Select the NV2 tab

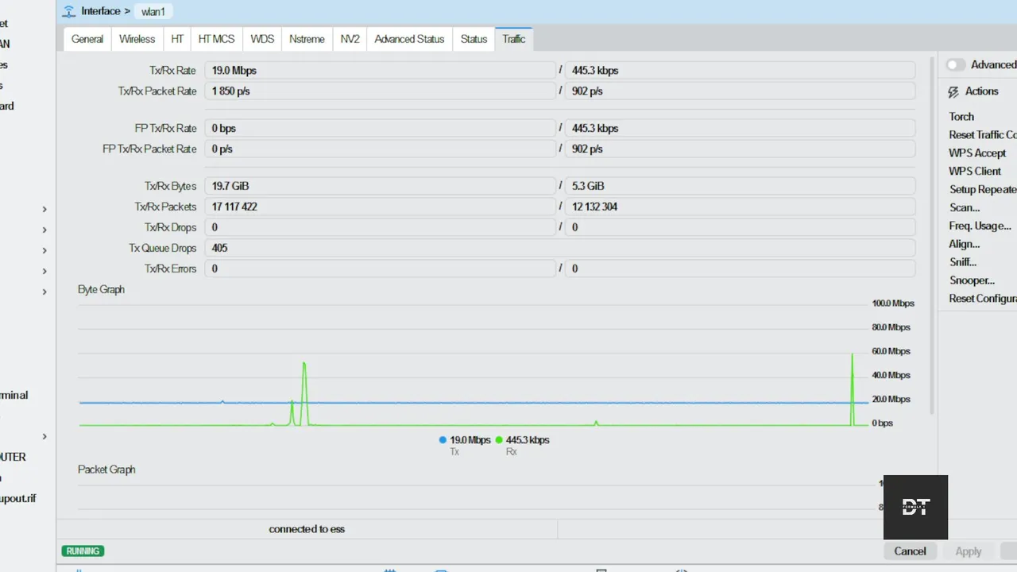coord(350,39)
